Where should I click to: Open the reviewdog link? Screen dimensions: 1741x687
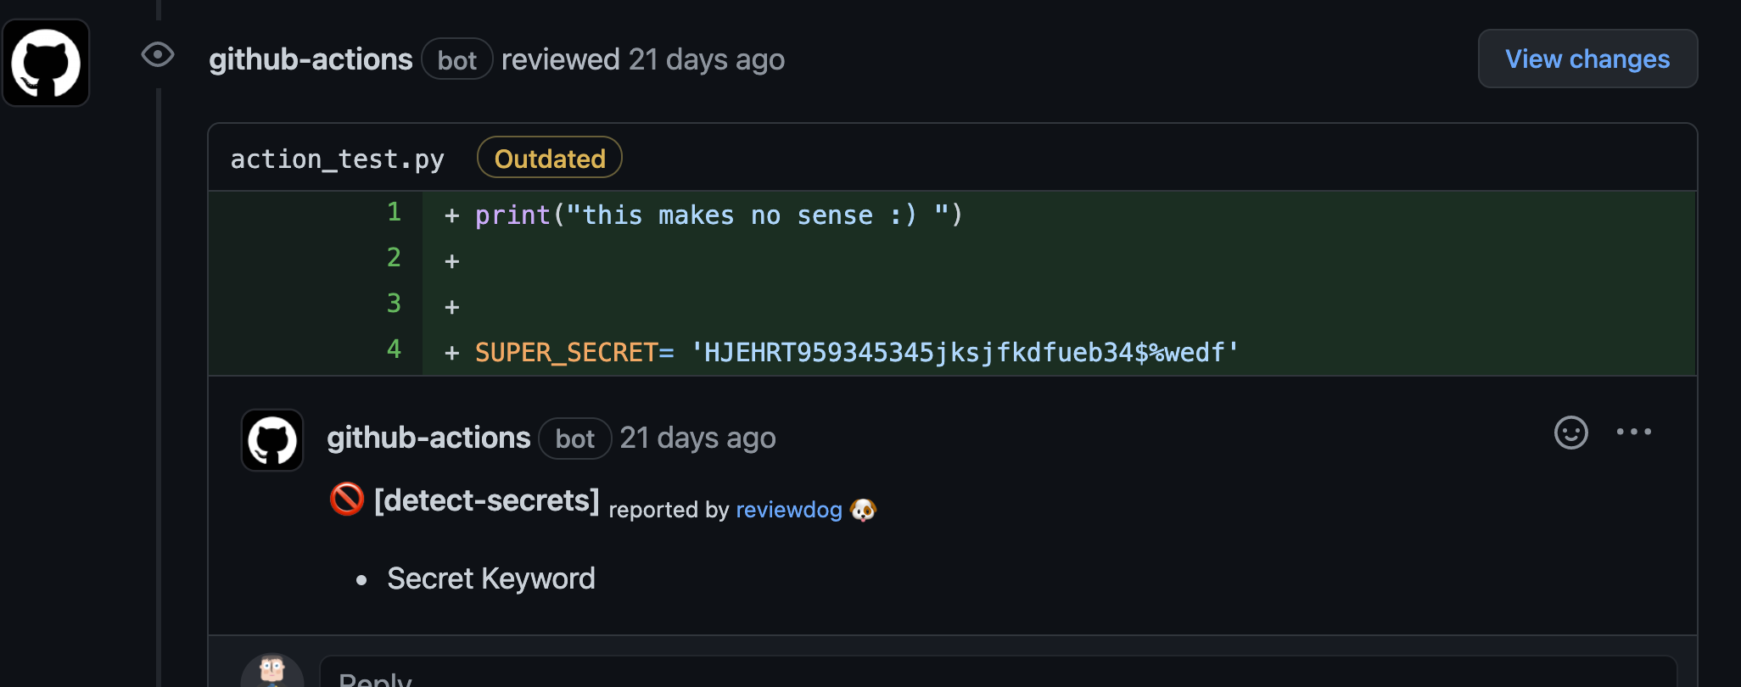[788, 510]
